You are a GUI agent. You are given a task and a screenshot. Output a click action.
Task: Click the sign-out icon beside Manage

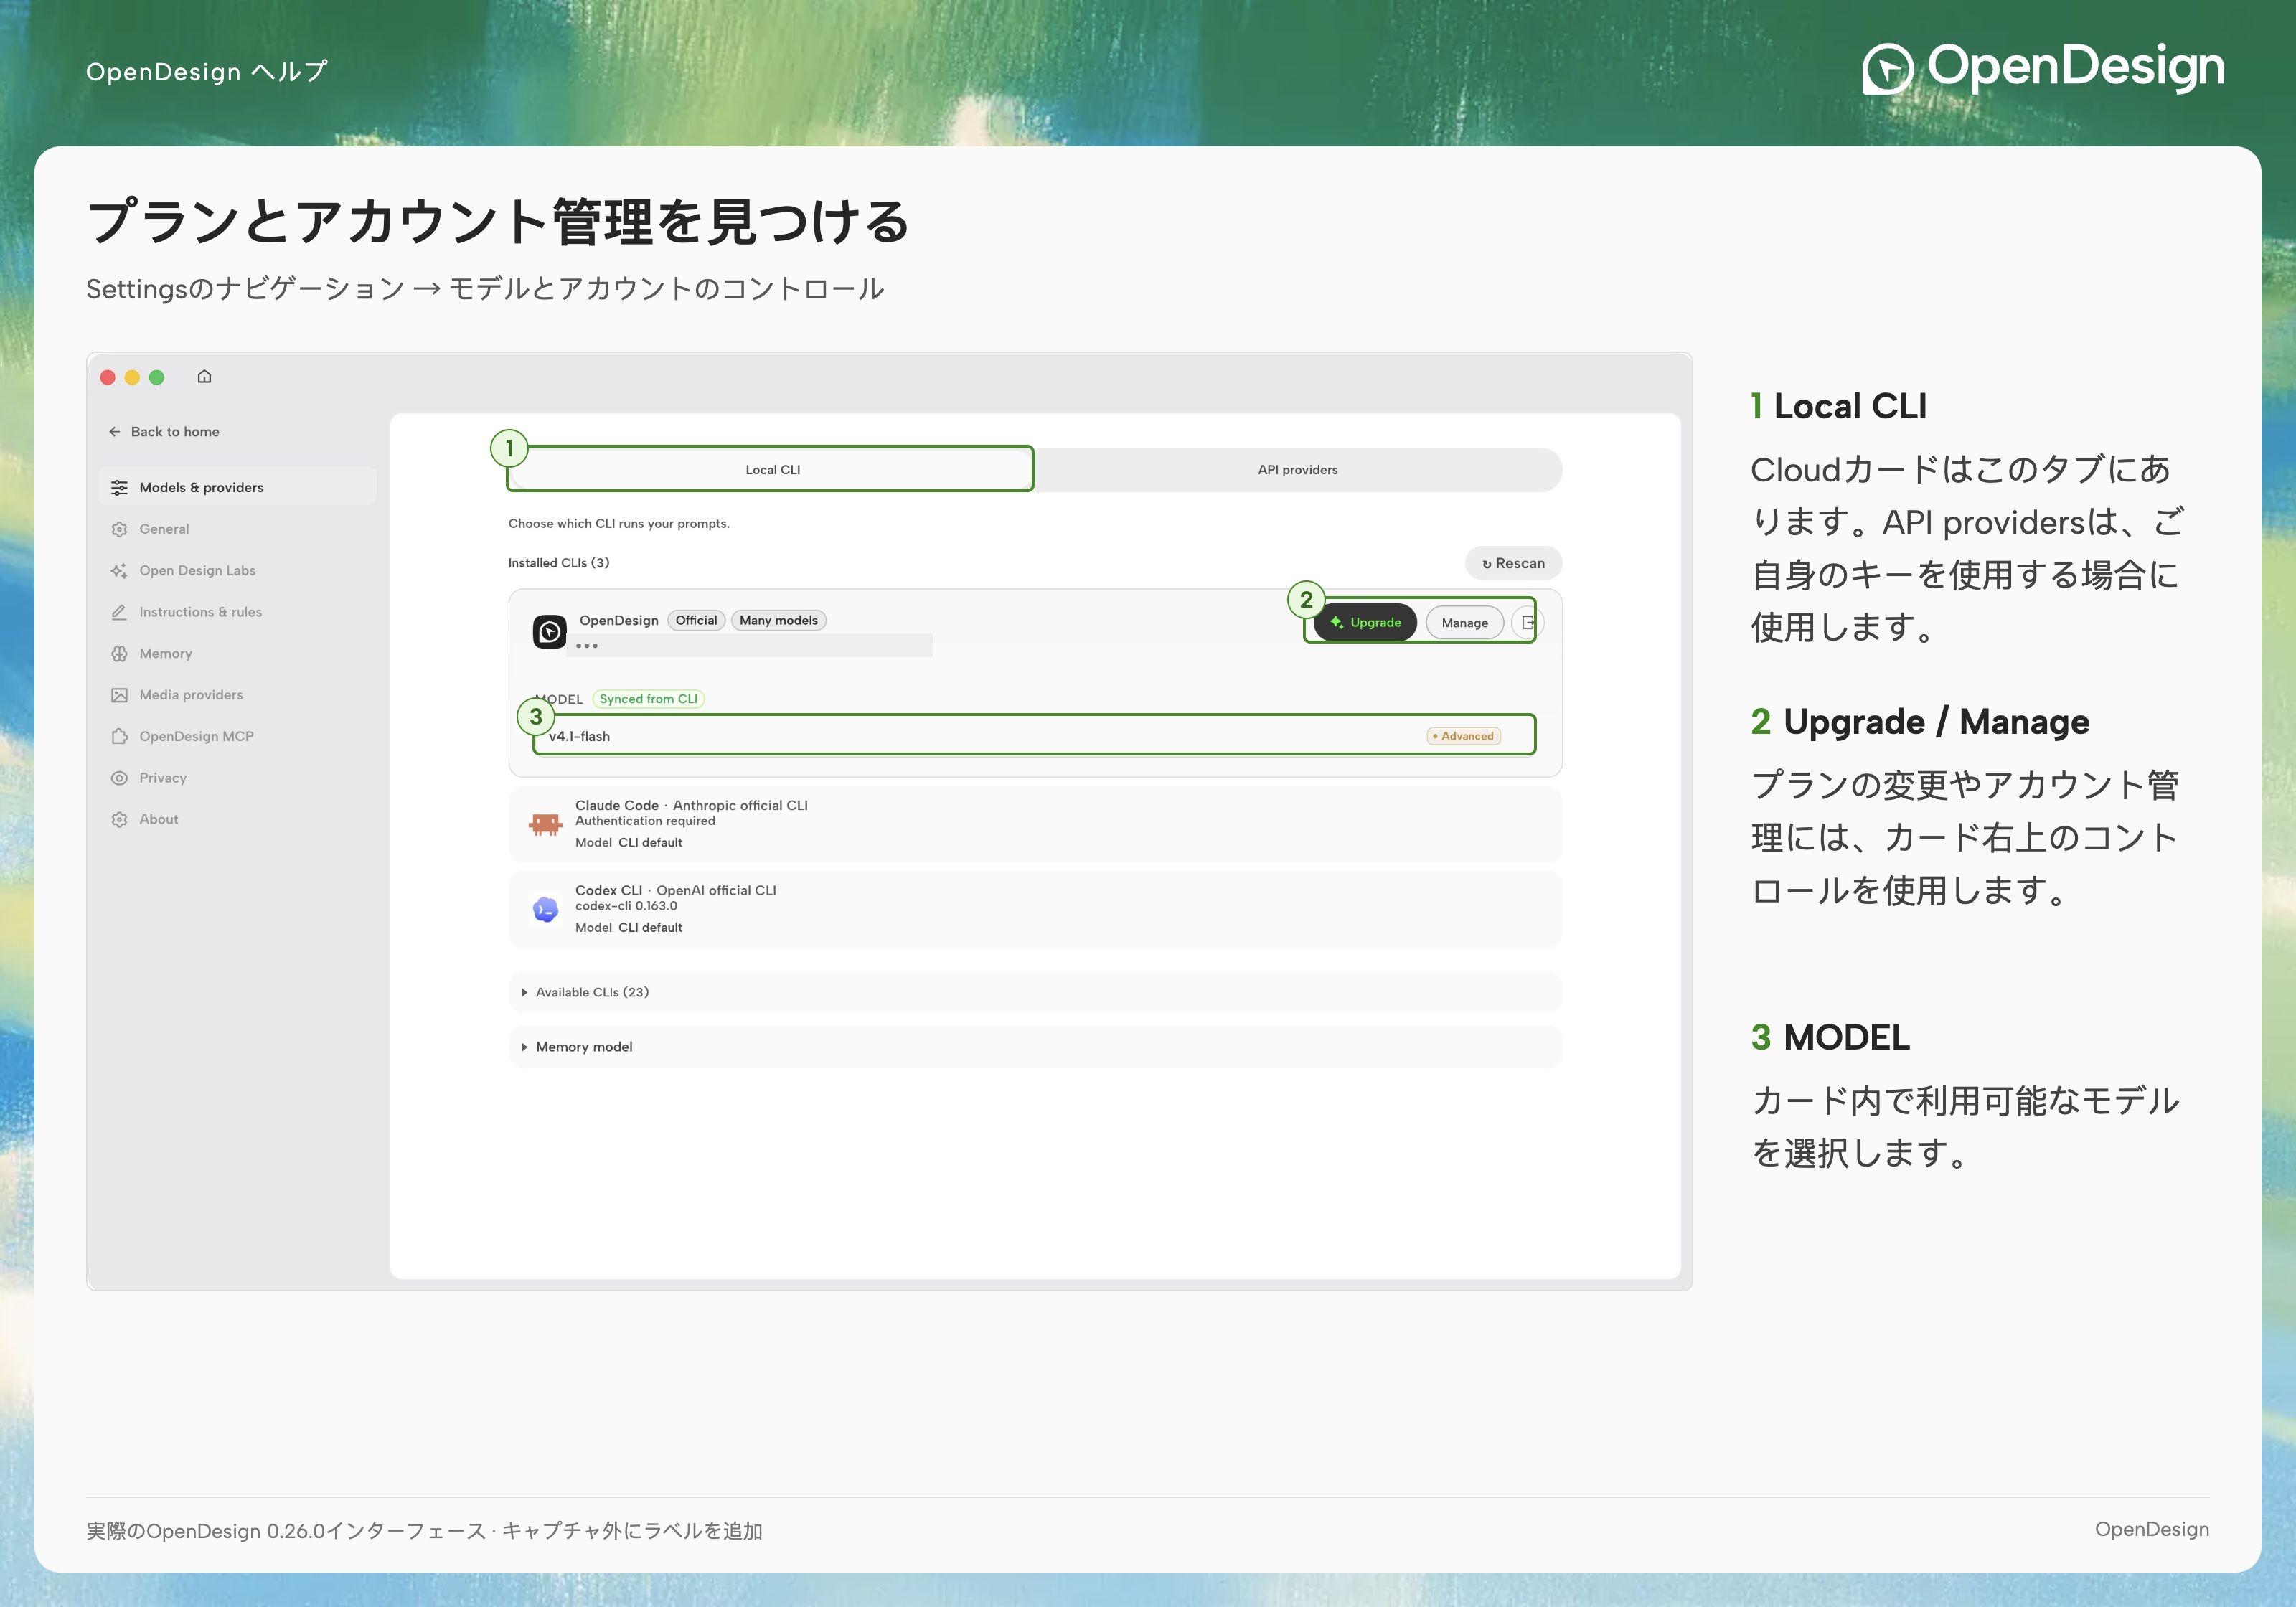pyautogui.click(x=1527, y=623)
